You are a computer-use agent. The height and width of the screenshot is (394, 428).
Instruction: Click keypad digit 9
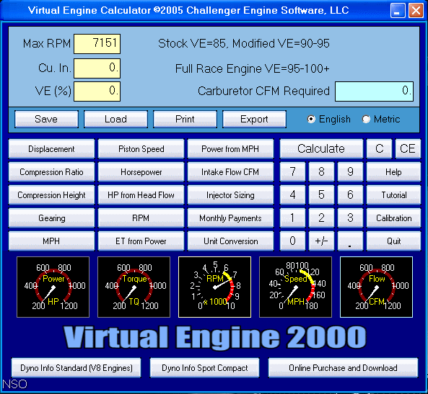coord(350,172)
